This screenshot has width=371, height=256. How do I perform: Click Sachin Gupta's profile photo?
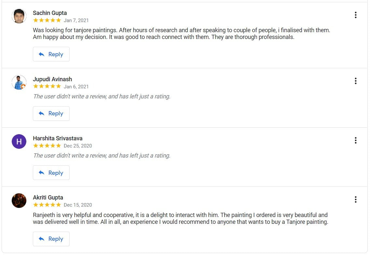point(19,16)
